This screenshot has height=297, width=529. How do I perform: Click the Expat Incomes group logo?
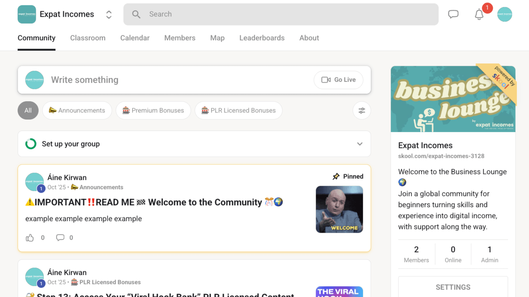[27, 14]
